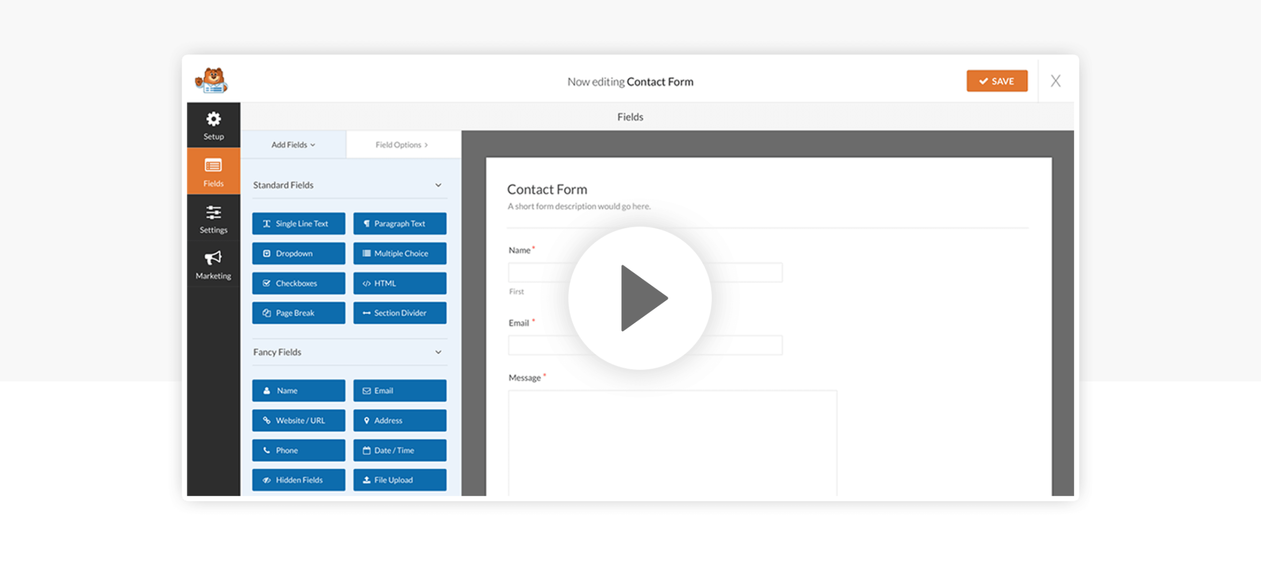Add the fancy Name field
This screenshot has height=561, width=1261.
tap(299, 391)
